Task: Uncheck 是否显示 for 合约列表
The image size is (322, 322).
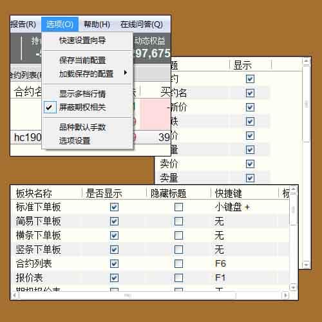Action: tap(114, 264)
